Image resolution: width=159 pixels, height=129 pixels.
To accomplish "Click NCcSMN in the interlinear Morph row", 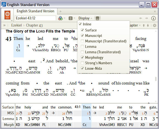I will click(65, 125).
